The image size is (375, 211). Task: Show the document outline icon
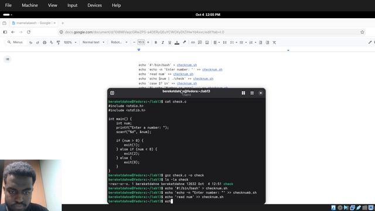(x=8, y=59)
